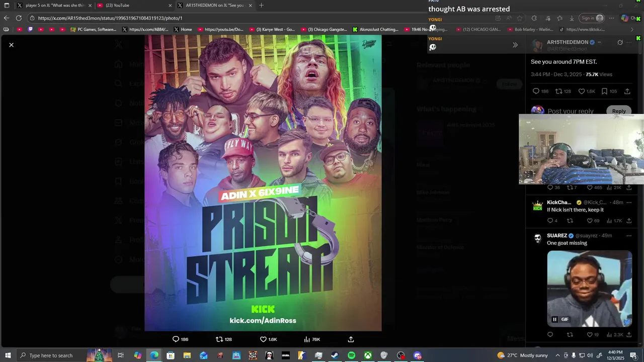Click the Prison Stream poster image
The width and height of the screenshot is (644, 362).
[263, 183]
